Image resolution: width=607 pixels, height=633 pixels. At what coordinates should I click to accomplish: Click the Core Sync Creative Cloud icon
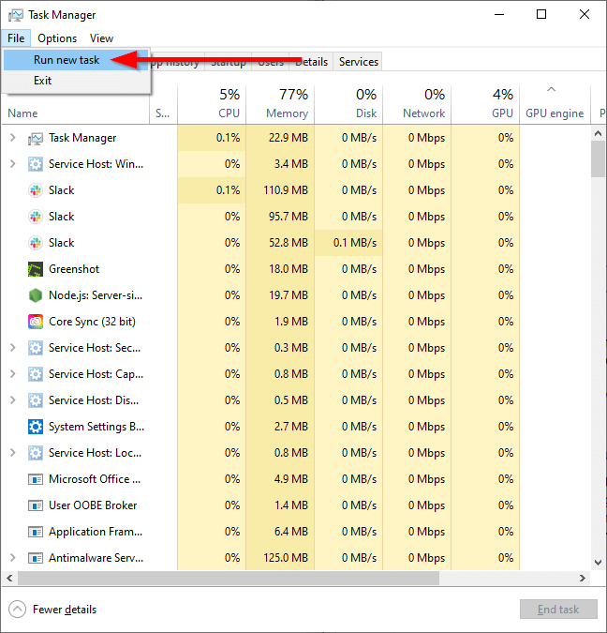coord(36,322)
